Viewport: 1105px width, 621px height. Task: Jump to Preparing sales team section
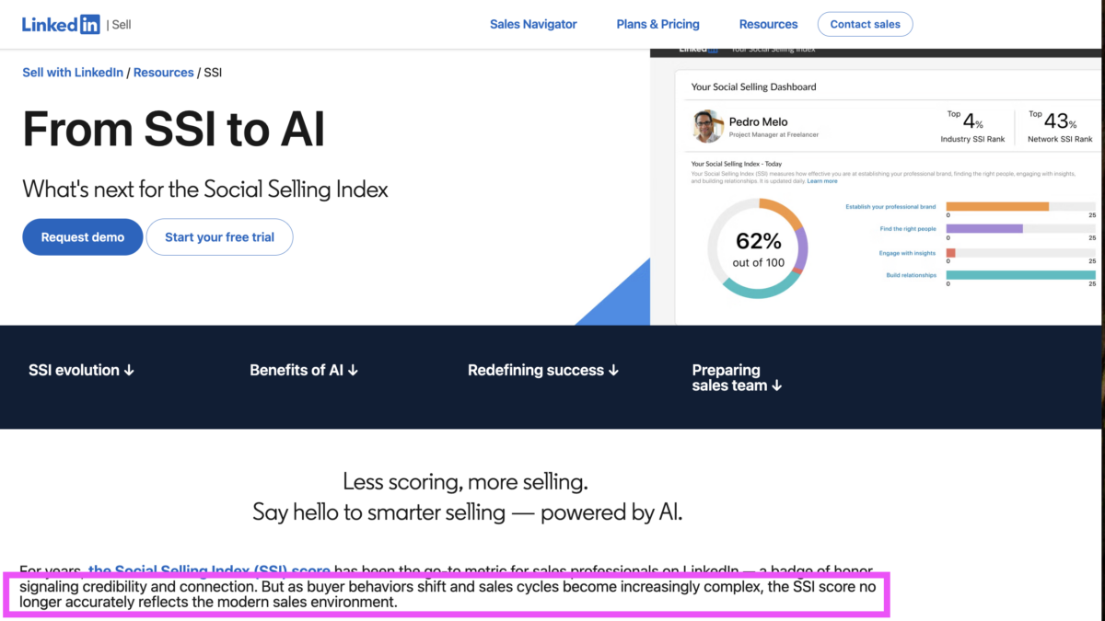pos(737,378)
